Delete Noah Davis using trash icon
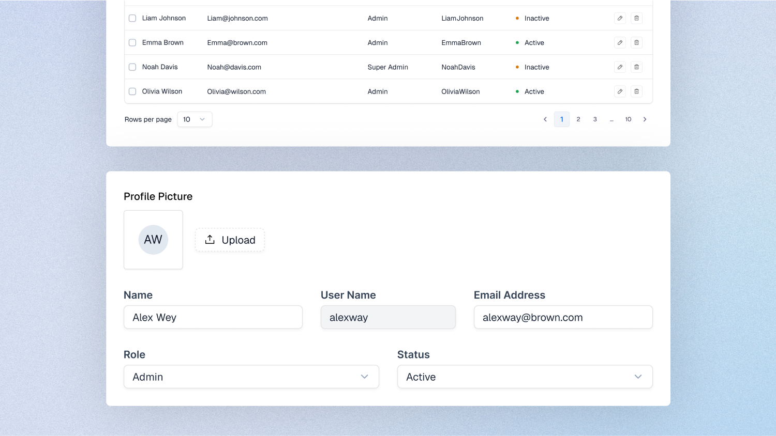This screenshot has height=436, width=776. (x=636, y=67)
